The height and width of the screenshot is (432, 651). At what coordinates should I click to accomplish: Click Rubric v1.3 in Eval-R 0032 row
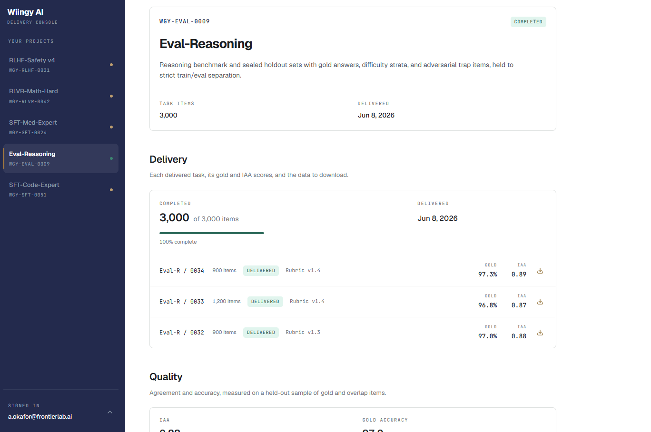(303, 333)
